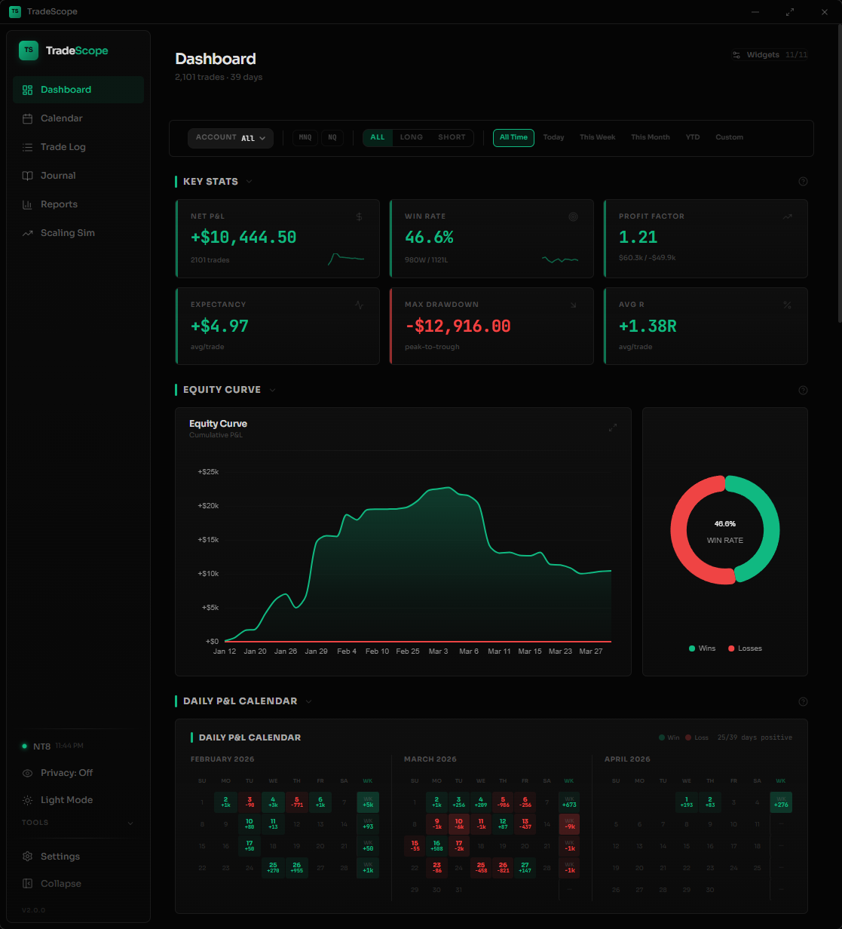Expand the Equity Curve to fullscreen
Image resolution: width=842 pixels, height=929 pixels.
tap(613, 427)
